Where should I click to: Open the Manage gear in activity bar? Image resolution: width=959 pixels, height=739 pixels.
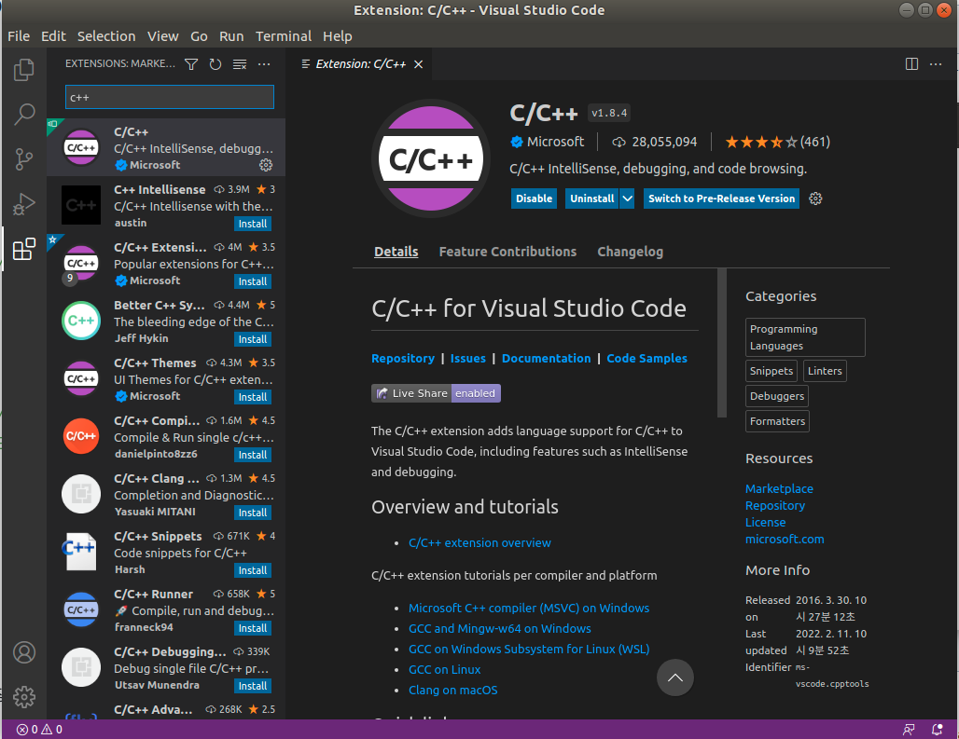pos(24,697)
